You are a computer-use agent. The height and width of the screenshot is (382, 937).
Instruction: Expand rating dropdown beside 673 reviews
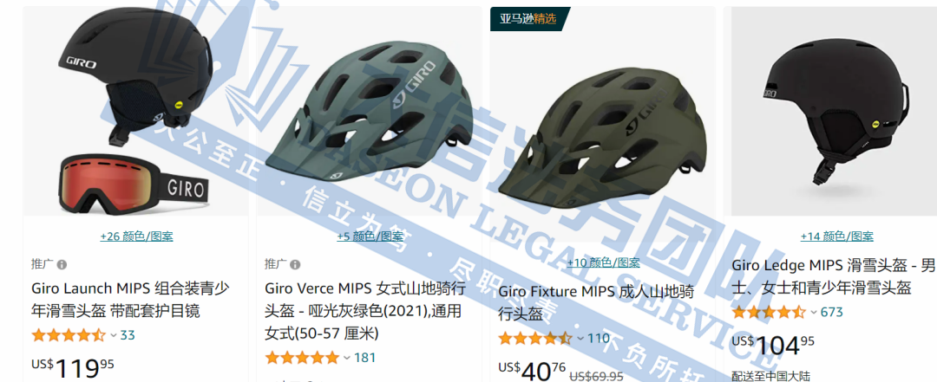pos(813,312)
